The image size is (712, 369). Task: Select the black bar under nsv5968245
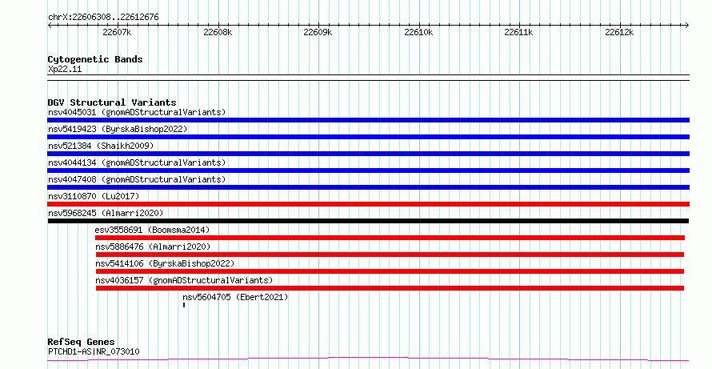coord(368,221)
